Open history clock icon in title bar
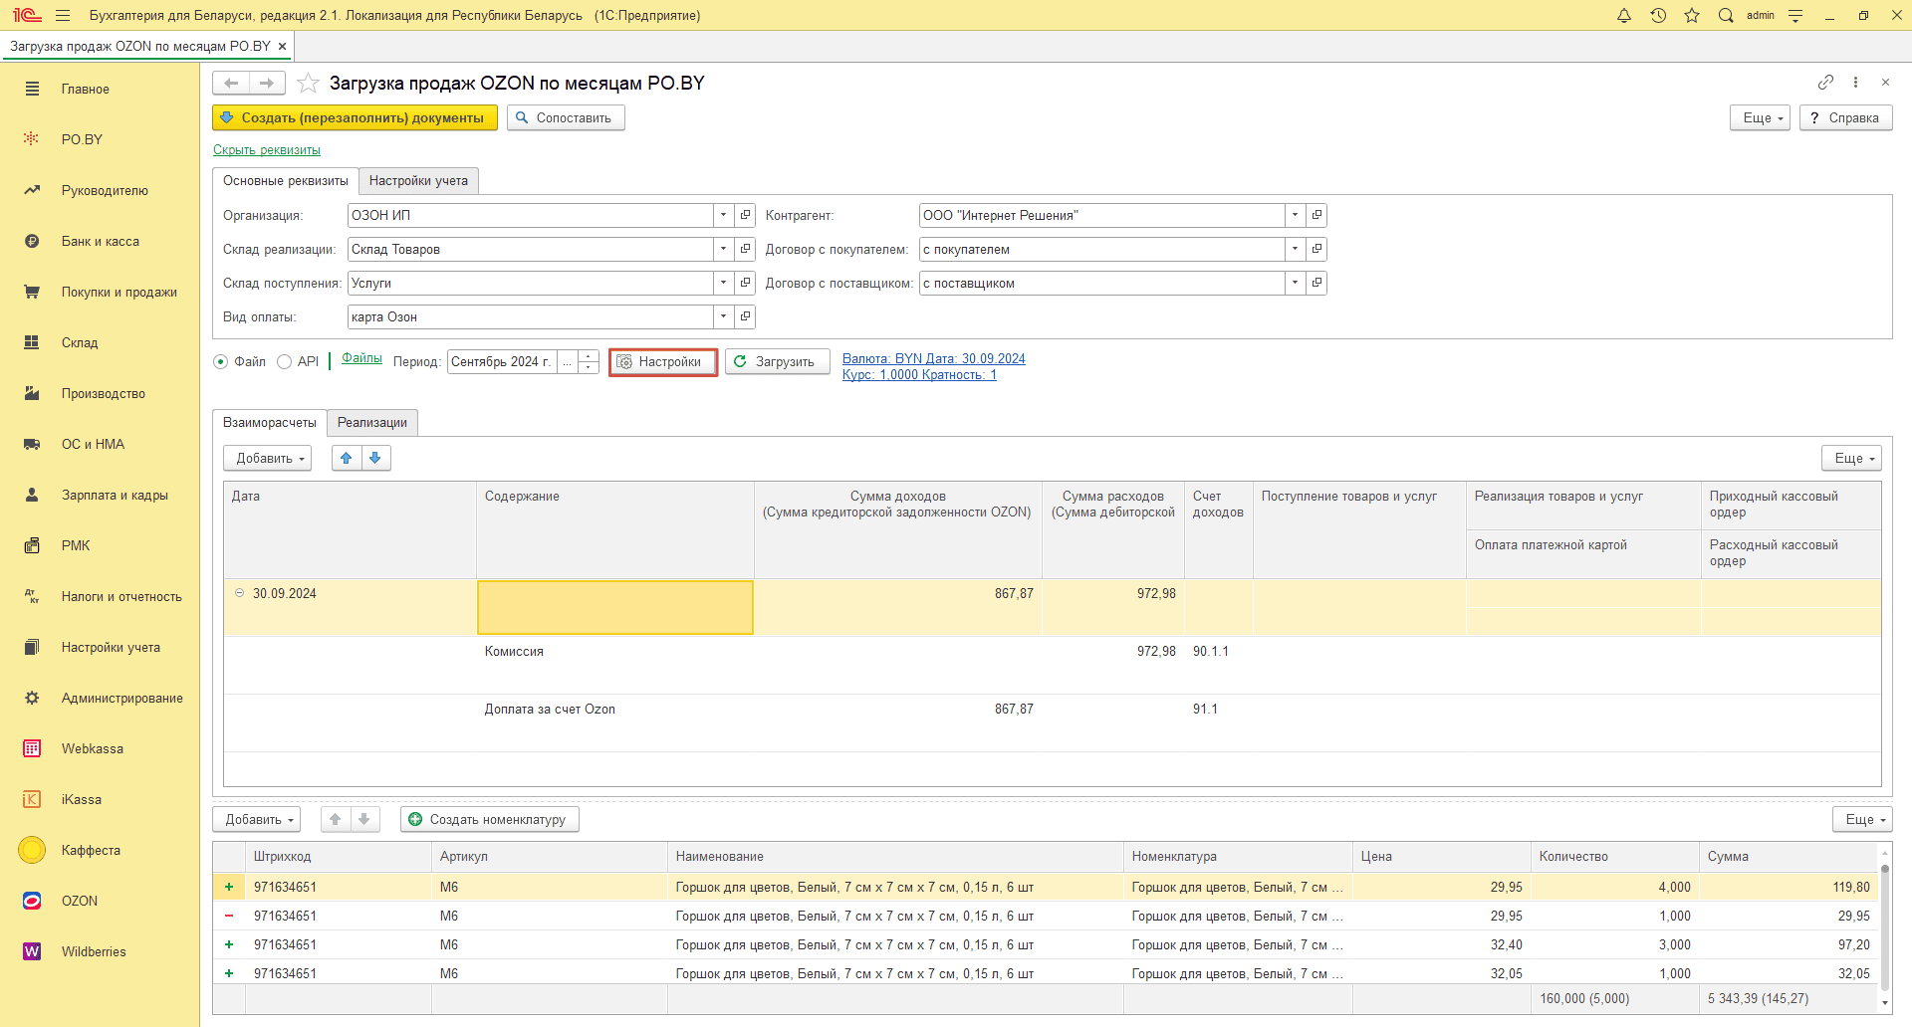 pyautogui.click(x=1658, y=15)
